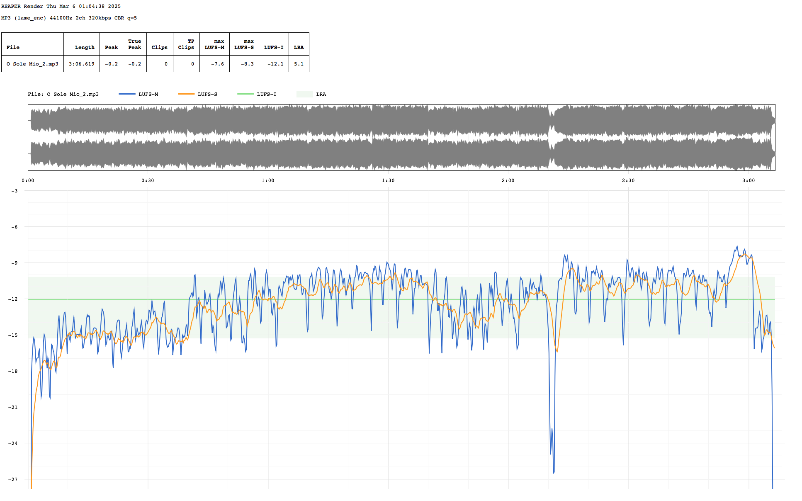Click the Length column header
Image resolution: width=802 pixels, height=501 pixels.
pyautogui.click(x=85, y=47)
